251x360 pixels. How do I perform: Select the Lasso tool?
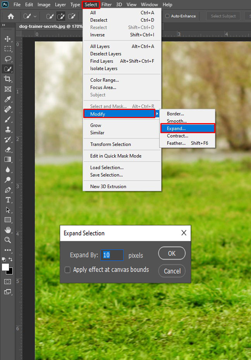click(8, 59)
